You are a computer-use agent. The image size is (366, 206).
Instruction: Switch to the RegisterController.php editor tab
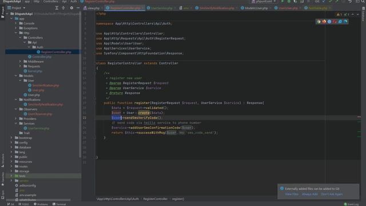pyautogui.click(x=125, y=8)
